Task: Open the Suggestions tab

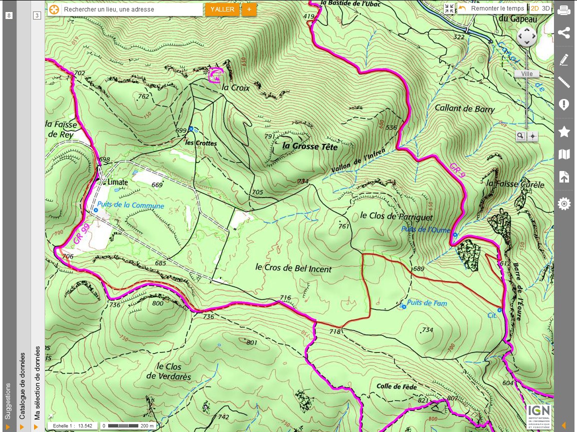Action: [8, 401]
